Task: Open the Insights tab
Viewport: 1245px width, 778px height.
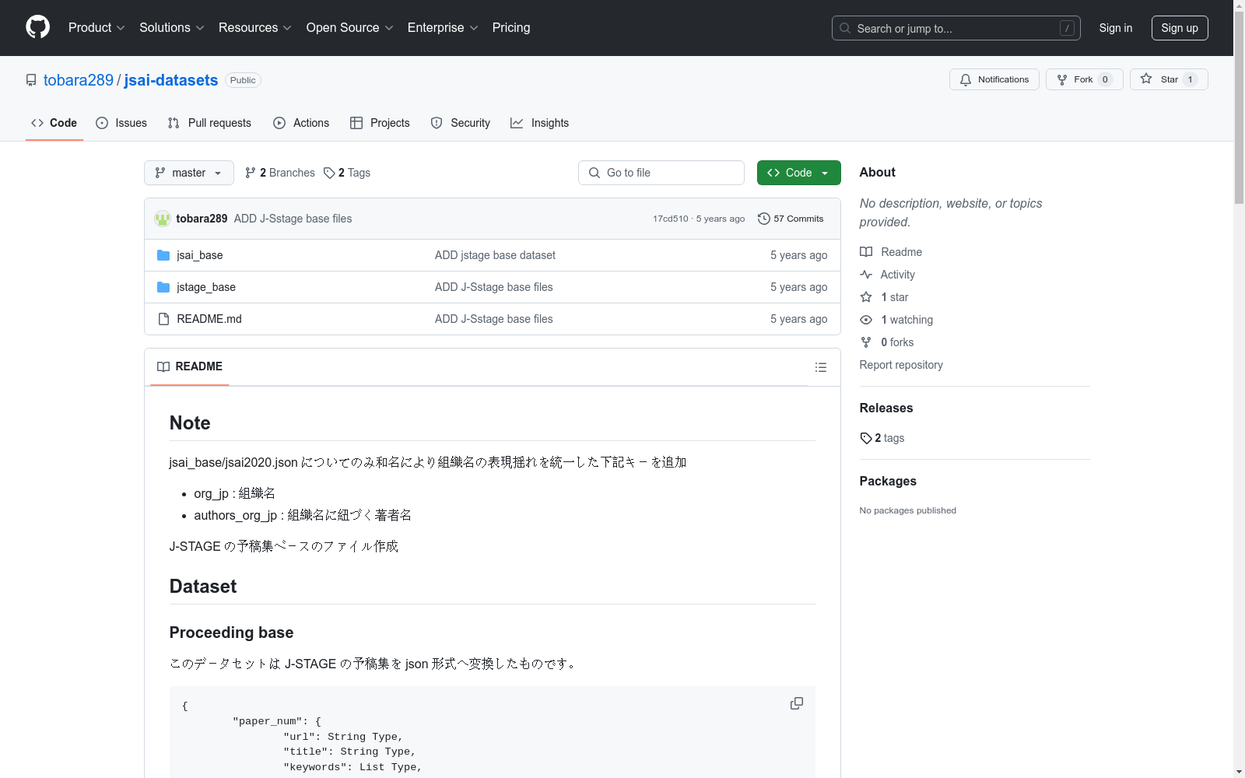Action: point(540,123)
